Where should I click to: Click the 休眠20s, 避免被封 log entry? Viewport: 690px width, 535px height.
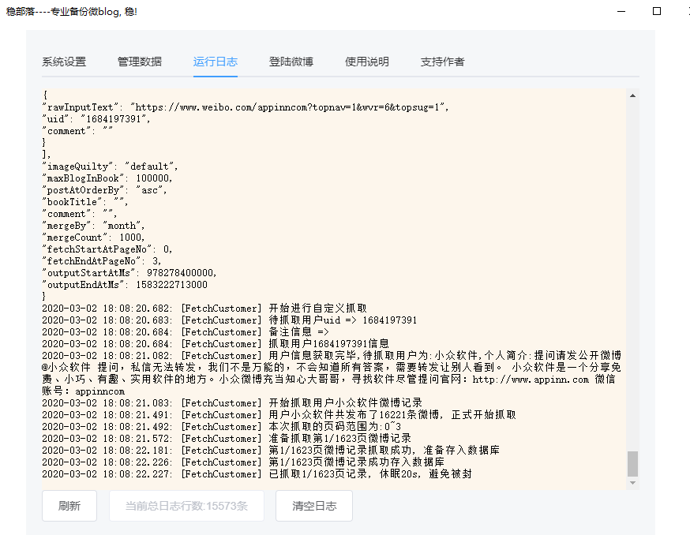point(257,474)
